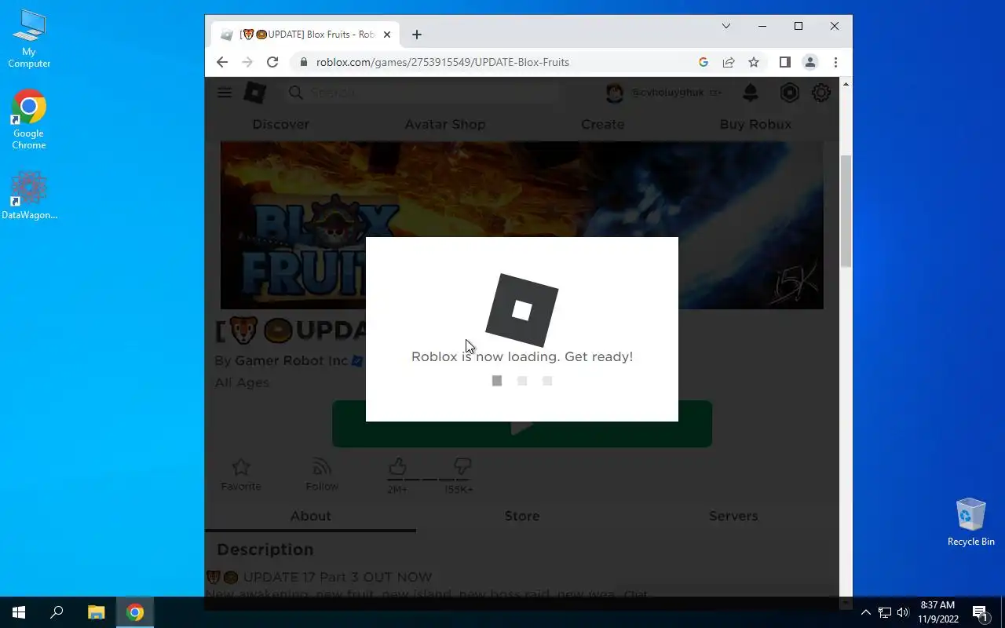Click the Roblox search field
Viewport: 1005px width, 628px height.
[422, 93]
